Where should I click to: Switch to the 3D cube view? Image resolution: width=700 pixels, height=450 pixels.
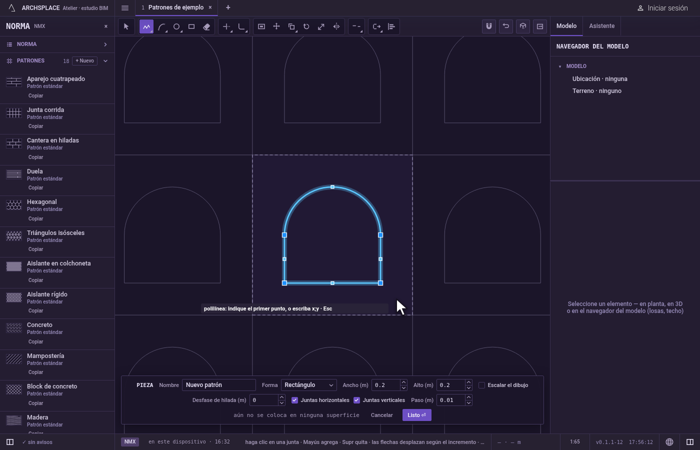coord(523,26)
